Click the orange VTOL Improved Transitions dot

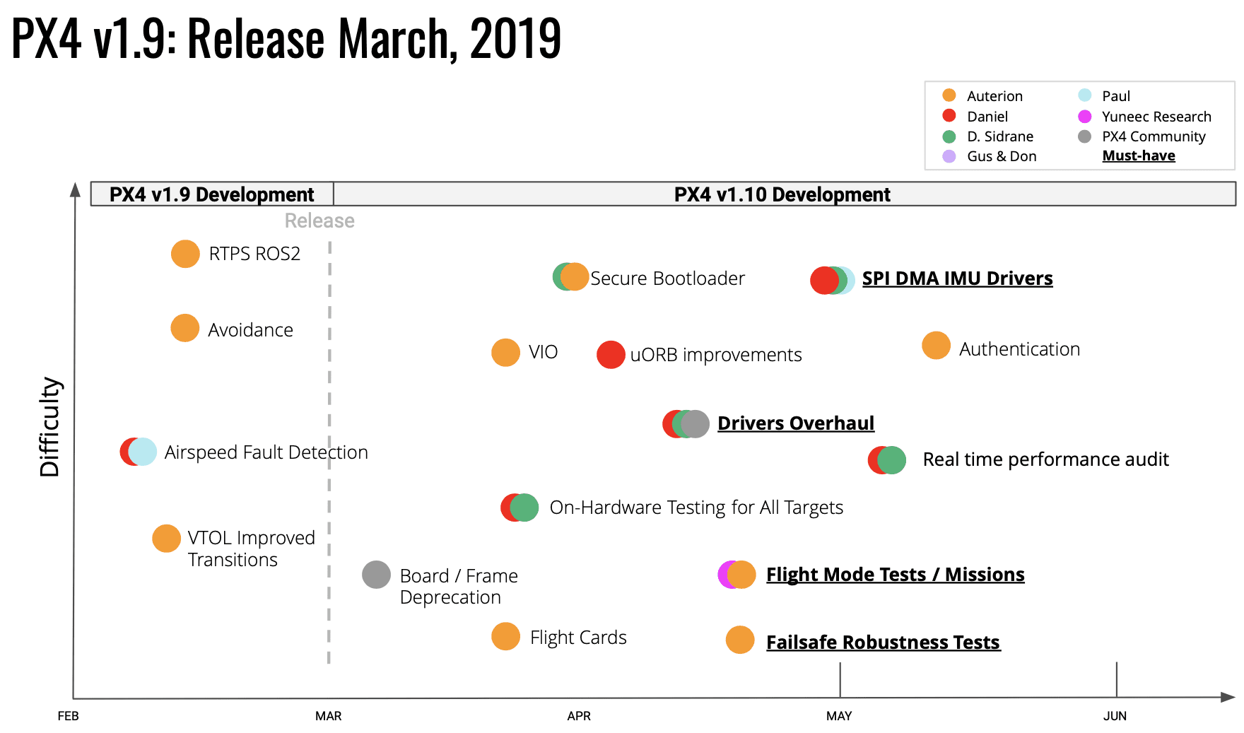tap(166, 539)
